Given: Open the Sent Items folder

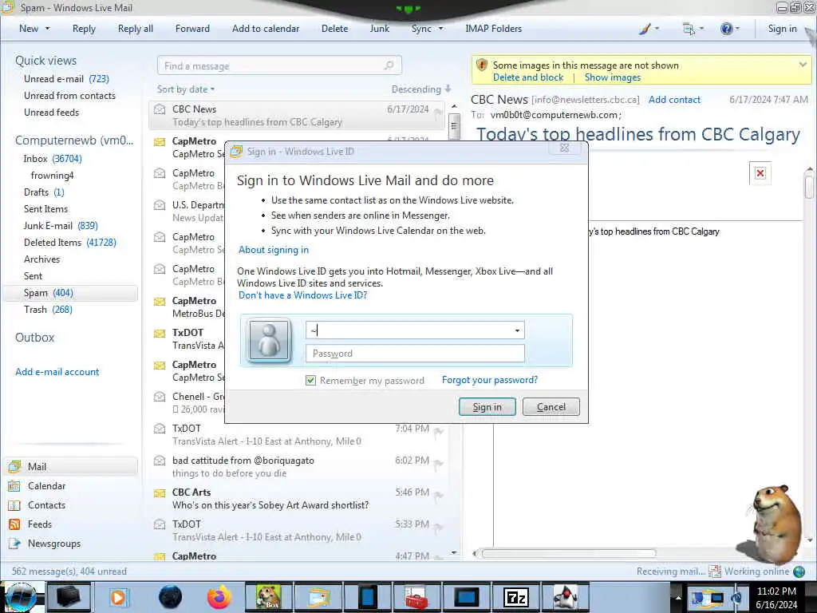Looking at the screenshot, I should [45, 208].
